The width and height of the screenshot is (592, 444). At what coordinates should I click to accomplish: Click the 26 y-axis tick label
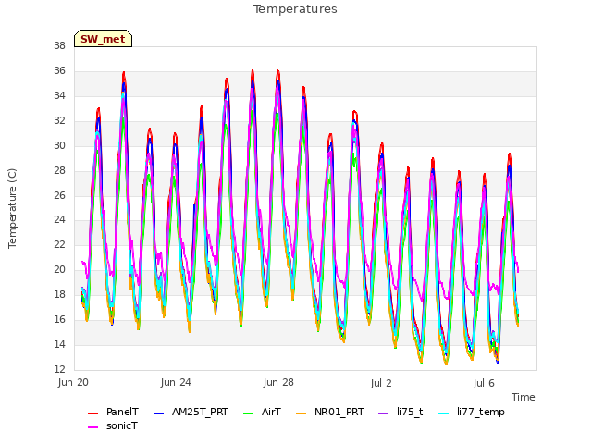coord(59,195)
